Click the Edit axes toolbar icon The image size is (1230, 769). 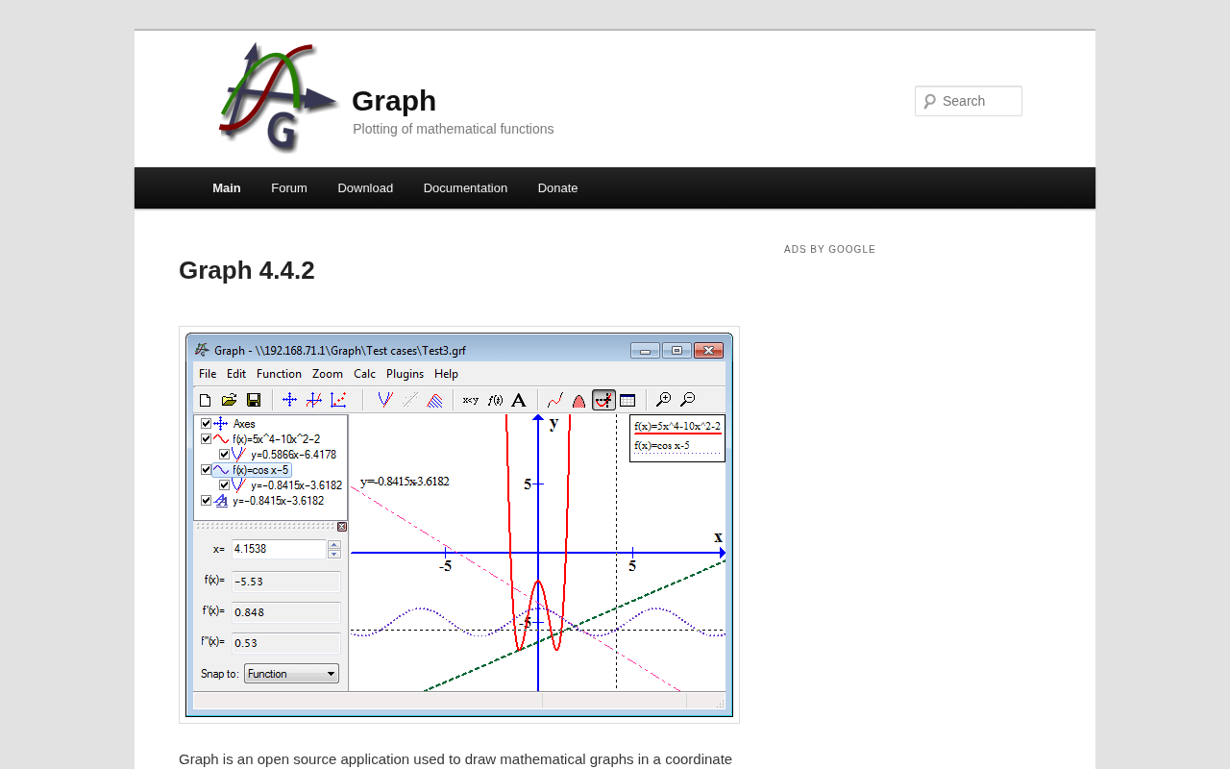[289, 400]
